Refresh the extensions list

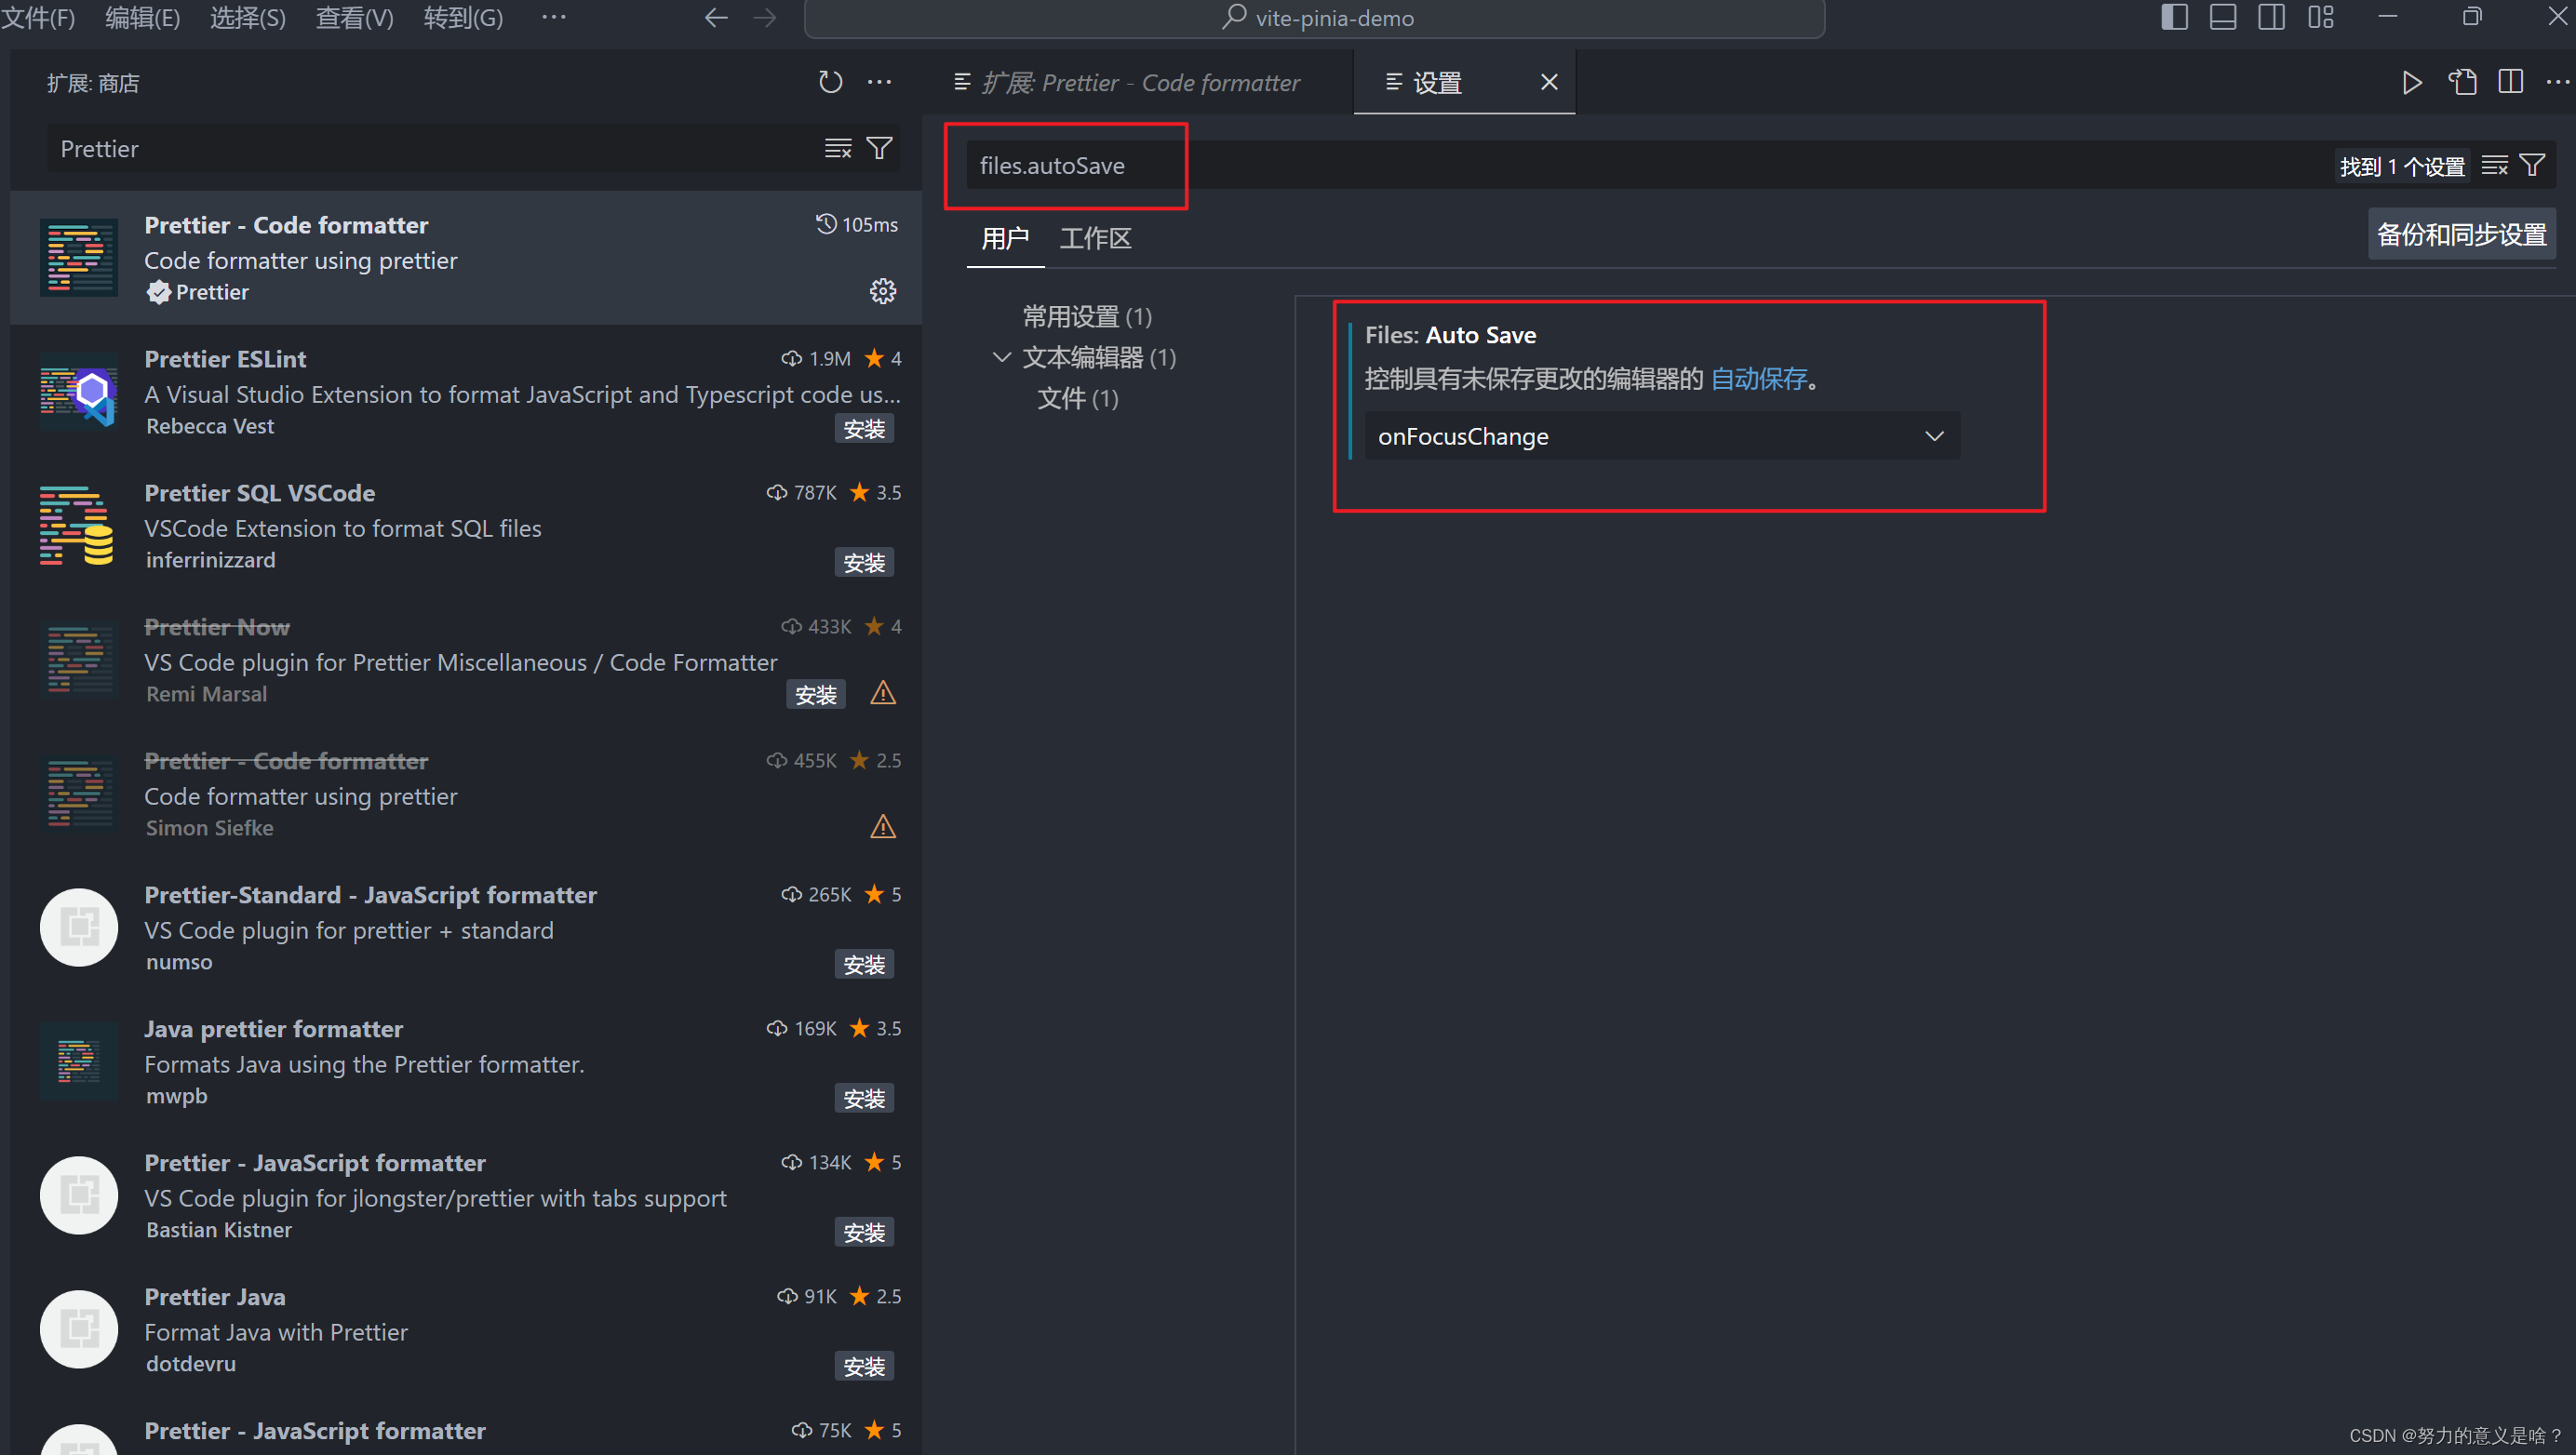[x=830, y=82]
